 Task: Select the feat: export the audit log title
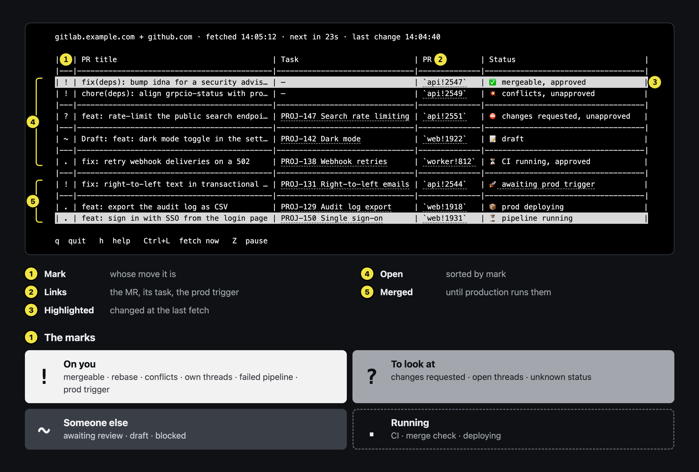(155, 207)
